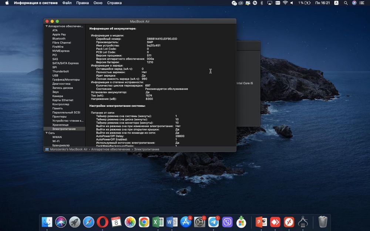Open the Wi-Fi status menu
The image size is (370, 231).
point(285,3)
